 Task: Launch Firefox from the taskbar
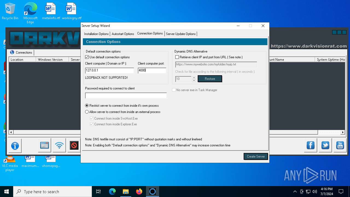pyautogui.click(x=139, y=192)
